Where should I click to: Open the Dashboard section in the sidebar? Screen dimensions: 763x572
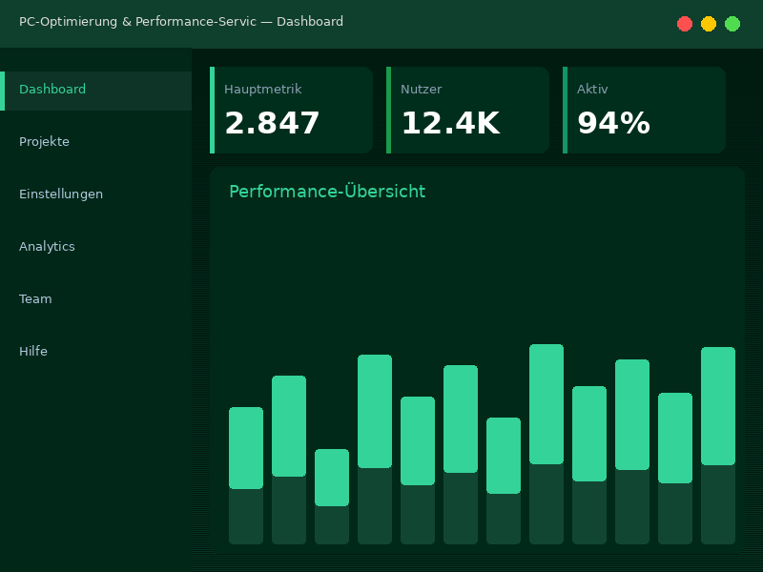pos(52,89)
